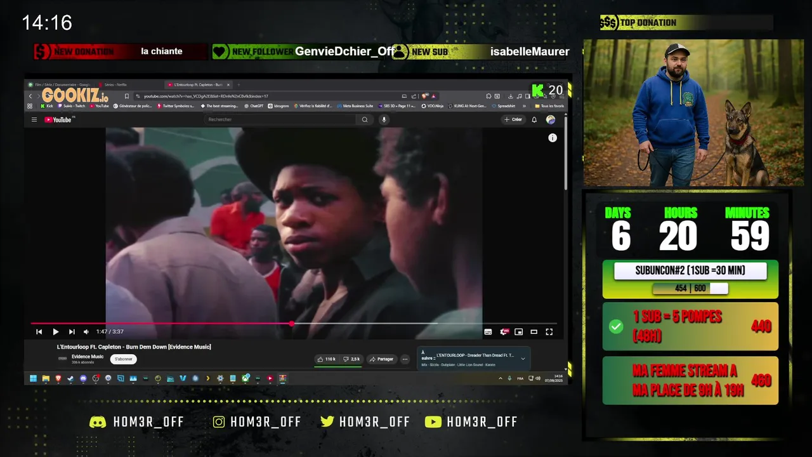The image size is (812, 457).
Task: Open the more actions ellipsis button
Action: tap(405, 359)
